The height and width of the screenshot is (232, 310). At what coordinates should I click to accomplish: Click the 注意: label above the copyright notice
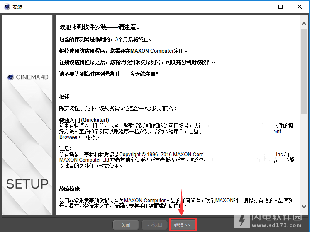(x=65, y=148)
